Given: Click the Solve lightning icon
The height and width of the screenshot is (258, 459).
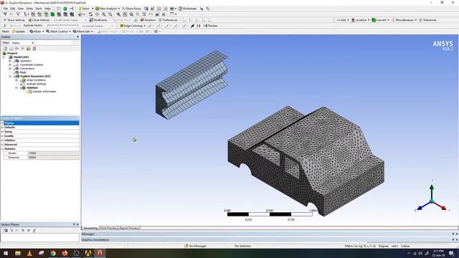Looking at the screenshot, I should click(x=80, y=9).
